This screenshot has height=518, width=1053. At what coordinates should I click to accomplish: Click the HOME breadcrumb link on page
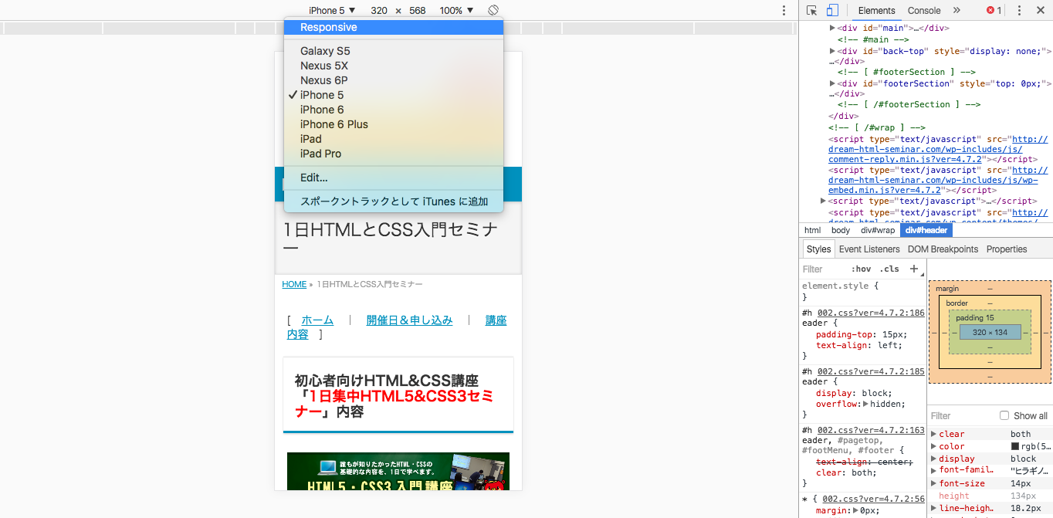click(x=294, y=284)
